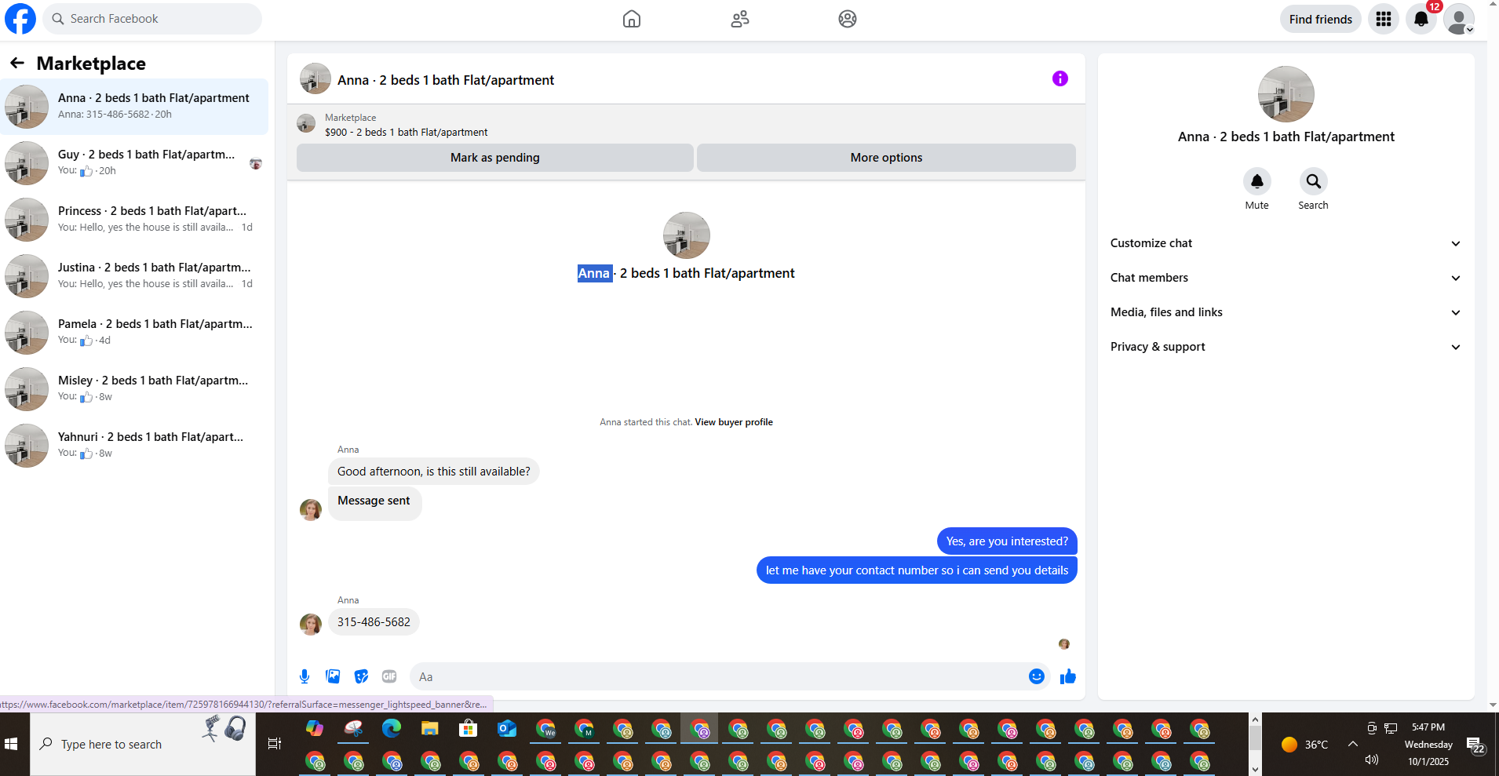Record a voice clip with microphone icon

(x=305, y=676)
